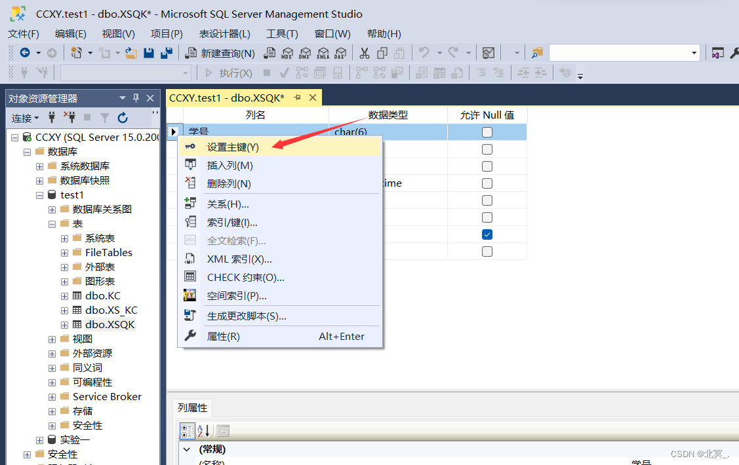Pin the 对象资源管理器 panel
This screenshot has height=465, width=739.
pyautogui.click(x=136, y=98)
